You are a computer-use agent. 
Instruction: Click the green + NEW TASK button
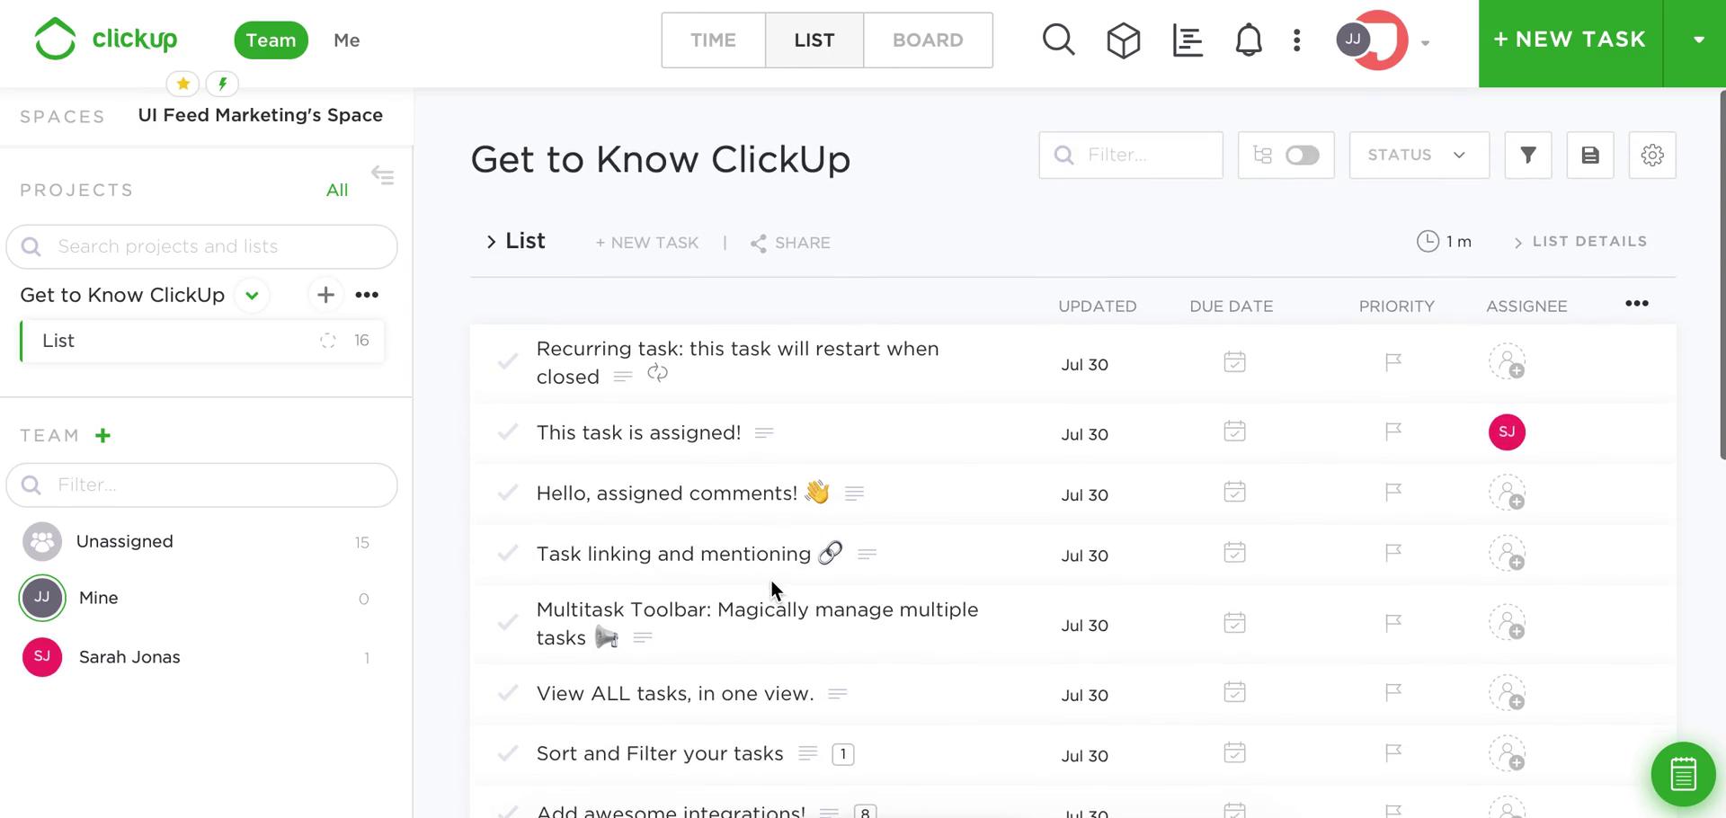click(1570, 40)
